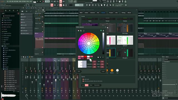Image resolution: width=178 pixels, height=100 pixels.
Task: Click the plus icon above pattern list
Action: pyautogui.click(x=27, y=11)
